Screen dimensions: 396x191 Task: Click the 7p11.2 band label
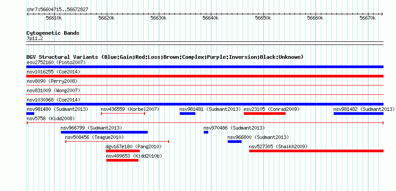[35, 38]
